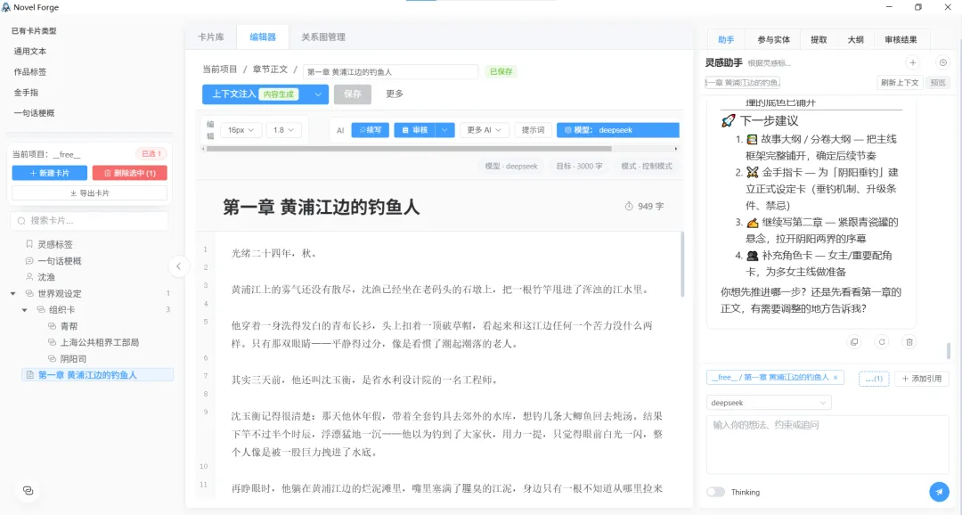Screen dimensions: 962x515
Task: Click the 导出卡片 button
Action: (90, 192)
